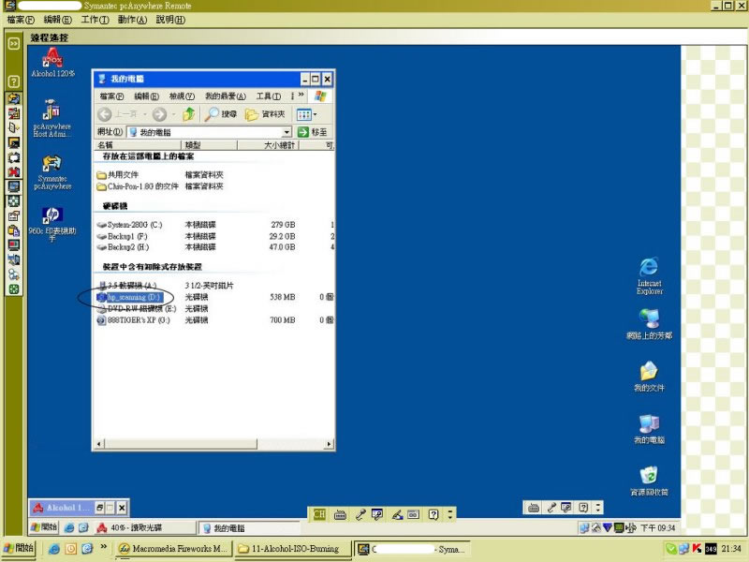The width and height of the screenshot is (749, 562).
Task: Expand the pcAnywhere sidebar with the >> button
Action: (x=14, y=43)
